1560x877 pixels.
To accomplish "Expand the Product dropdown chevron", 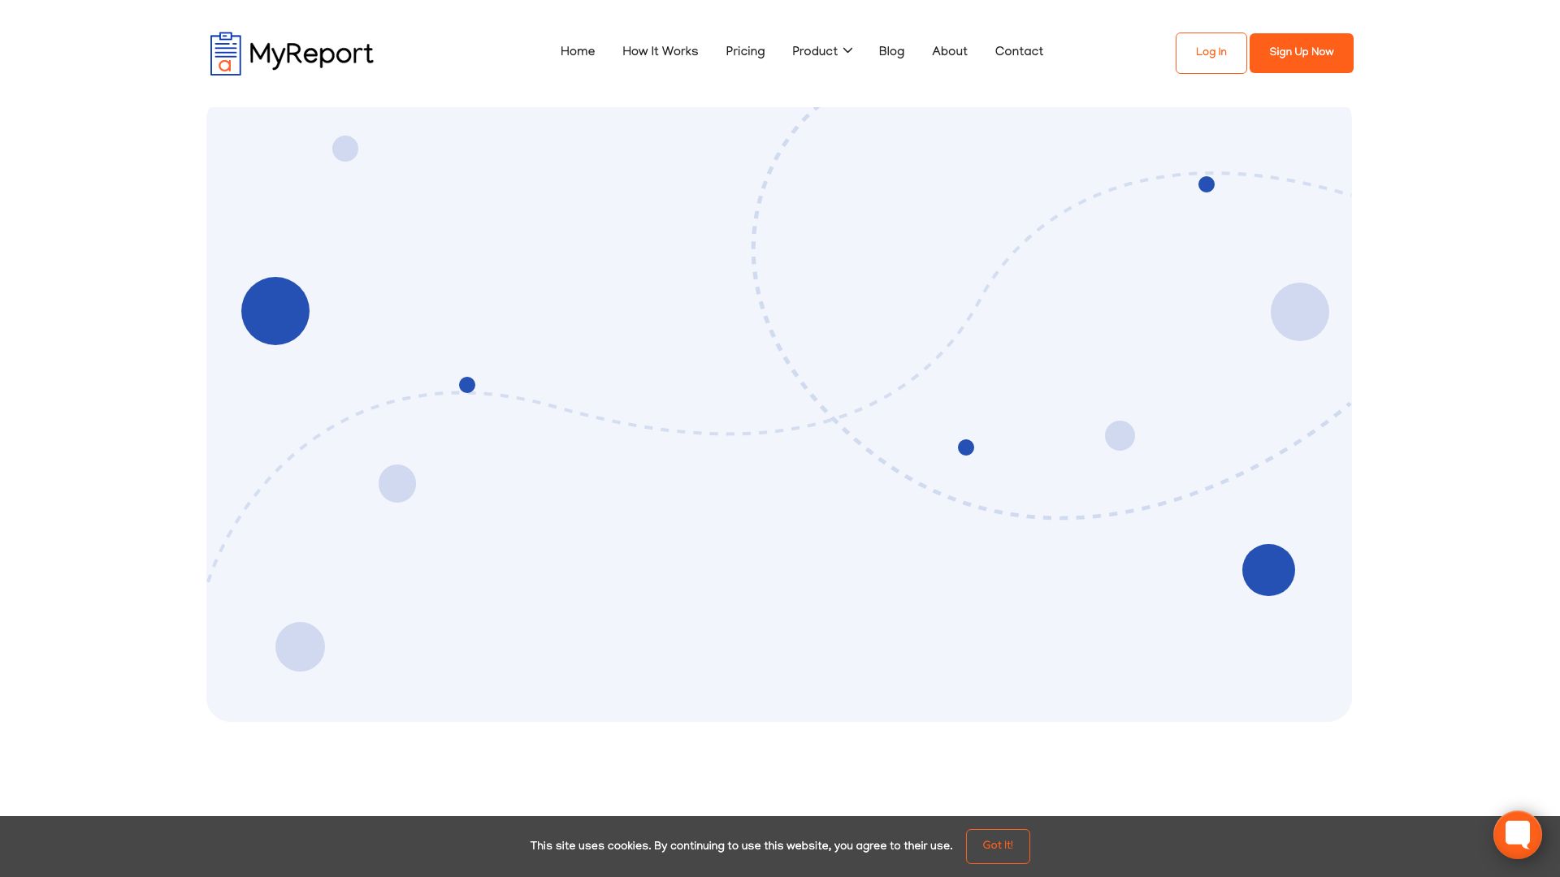I will click(847, 51).
